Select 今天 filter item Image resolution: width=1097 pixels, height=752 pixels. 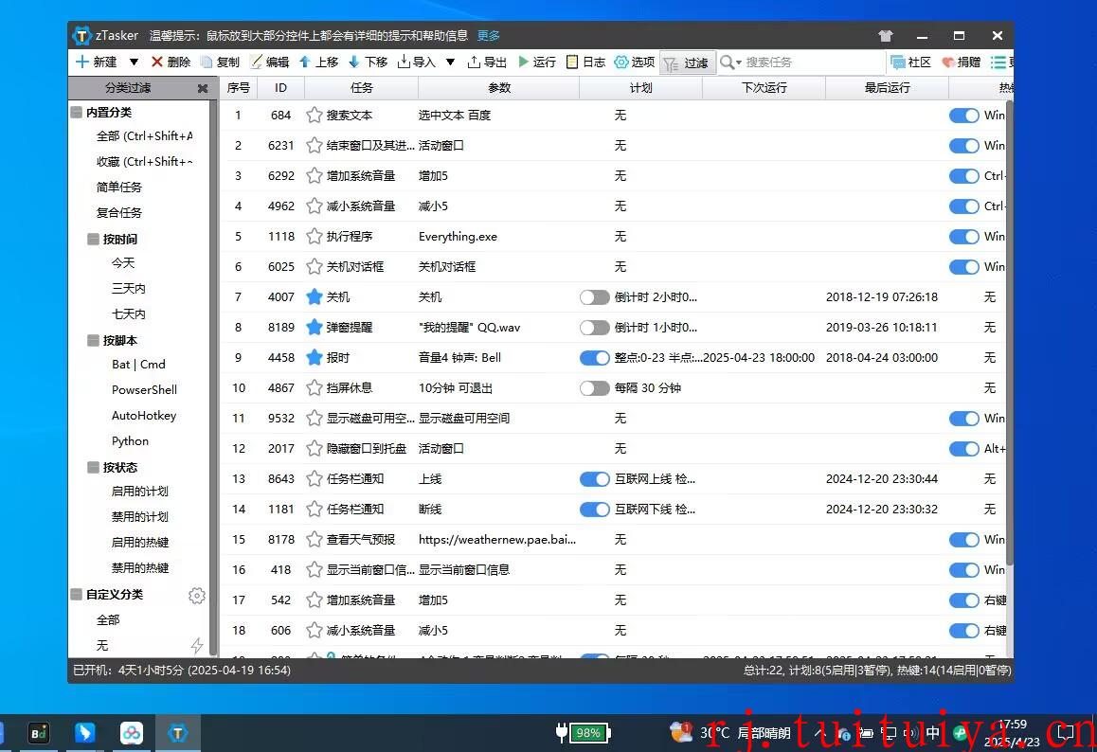pyautogui.click(x=123, y=263)
